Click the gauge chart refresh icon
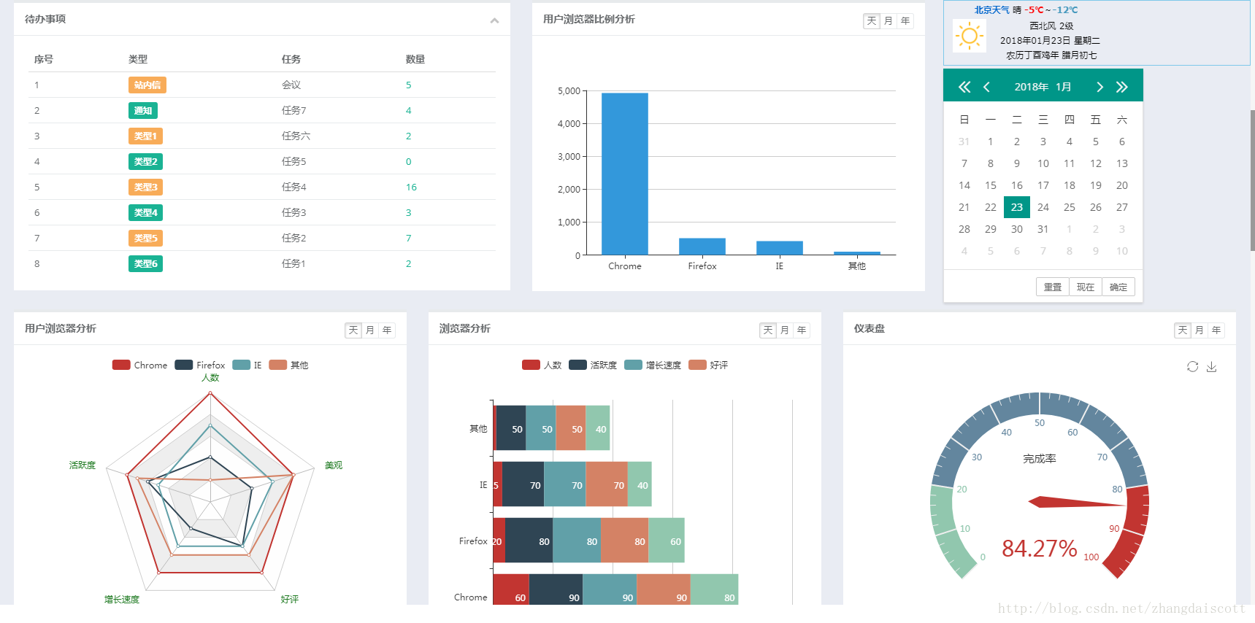 click(1192, 366)
